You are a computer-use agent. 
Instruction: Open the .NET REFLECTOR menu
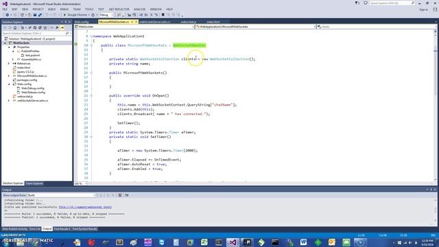(119, 9)
